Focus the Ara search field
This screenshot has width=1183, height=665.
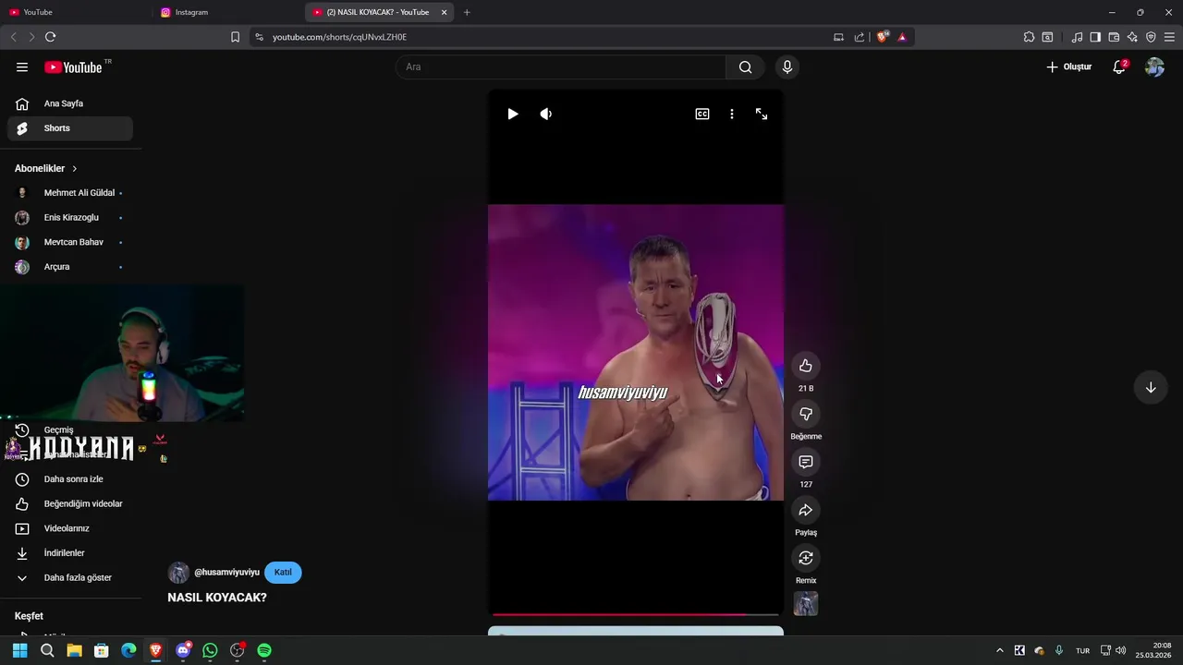(561, 66)
